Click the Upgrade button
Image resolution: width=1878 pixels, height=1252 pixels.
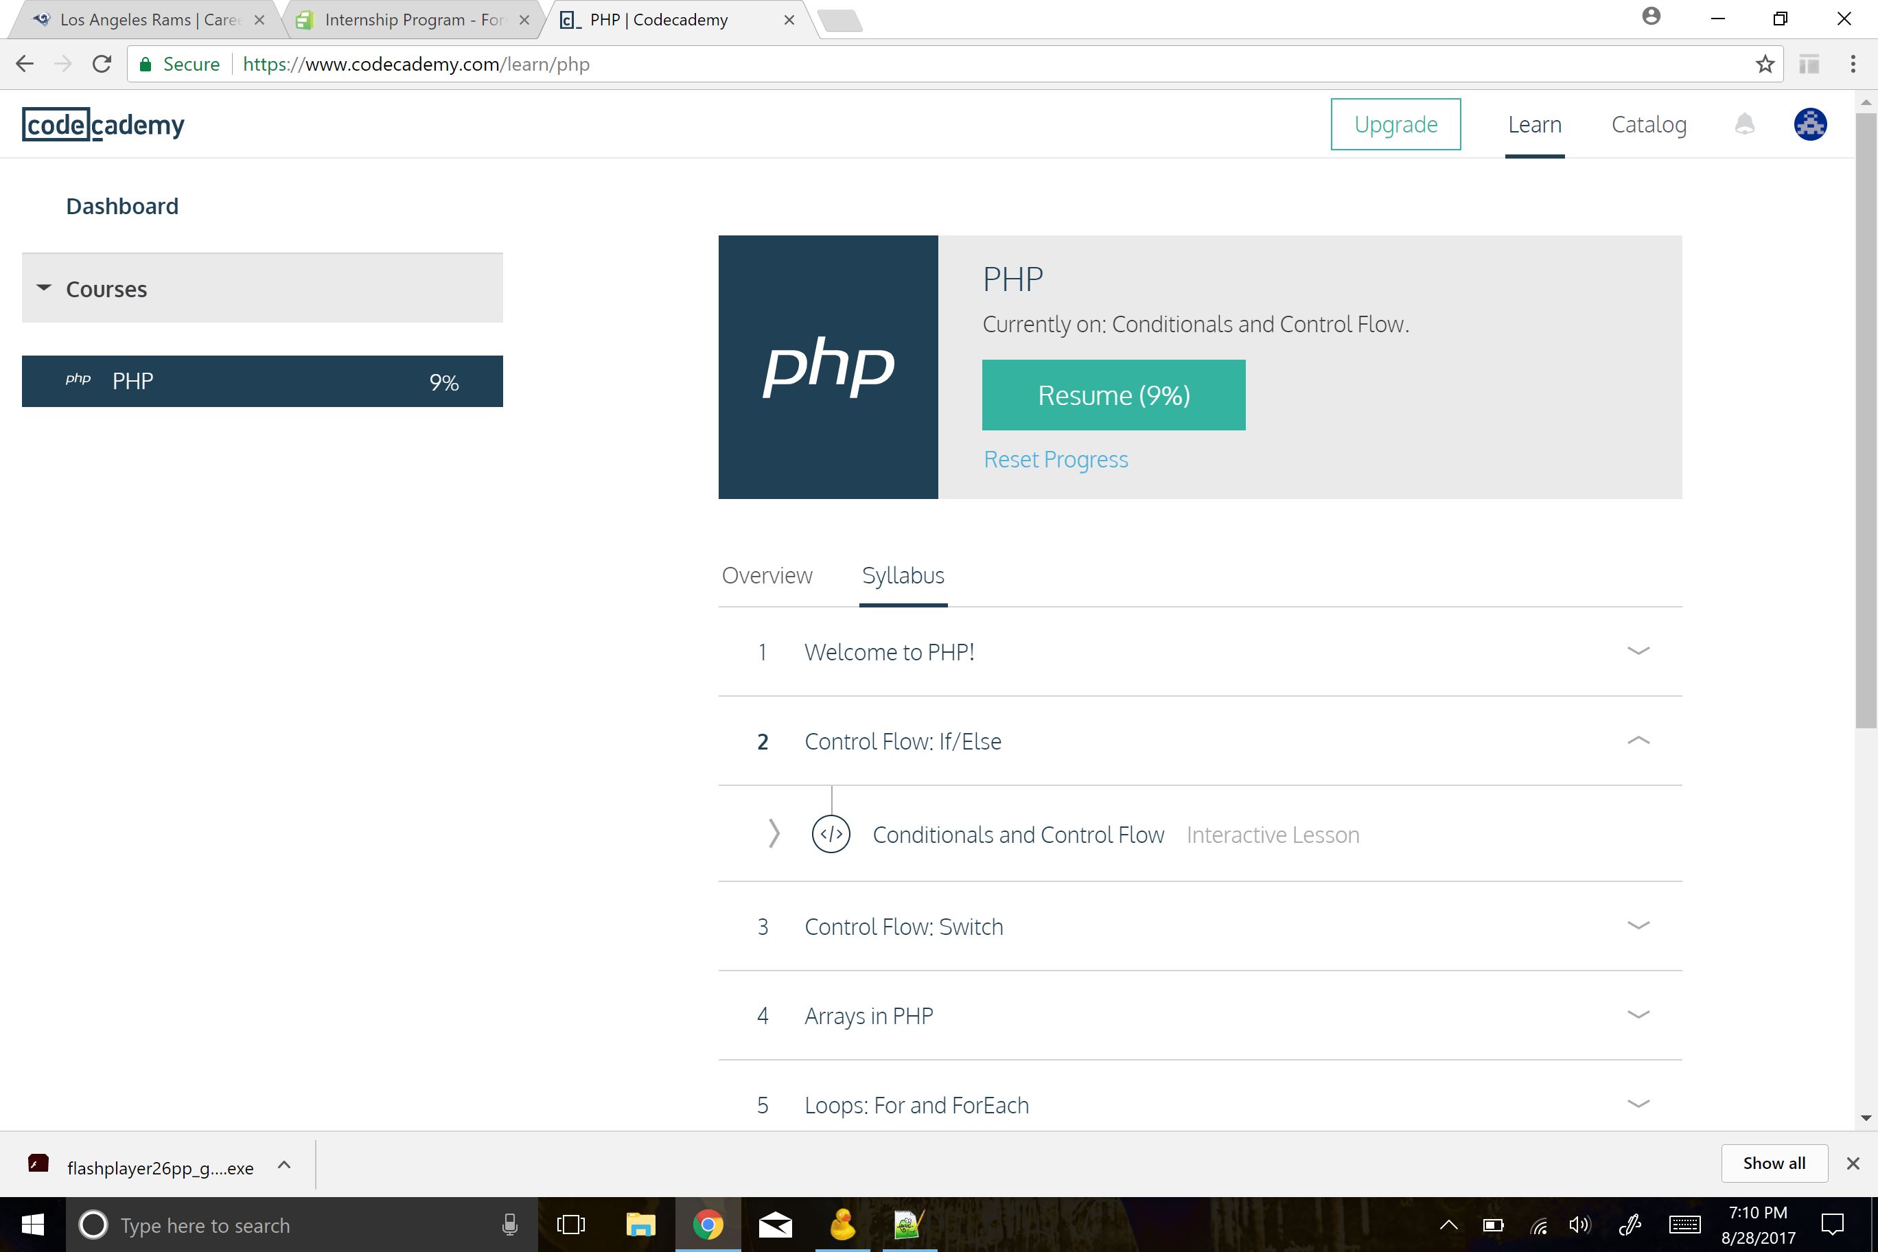[1395, 124]
